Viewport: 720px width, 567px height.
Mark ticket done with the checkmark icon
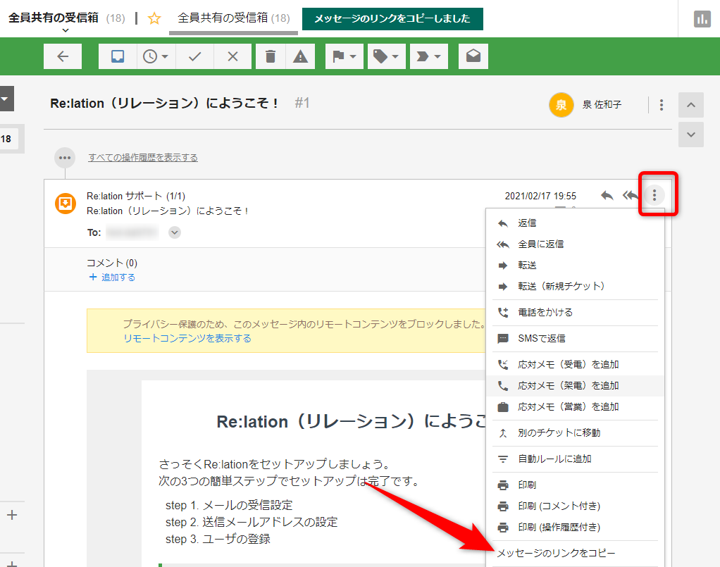194,56
